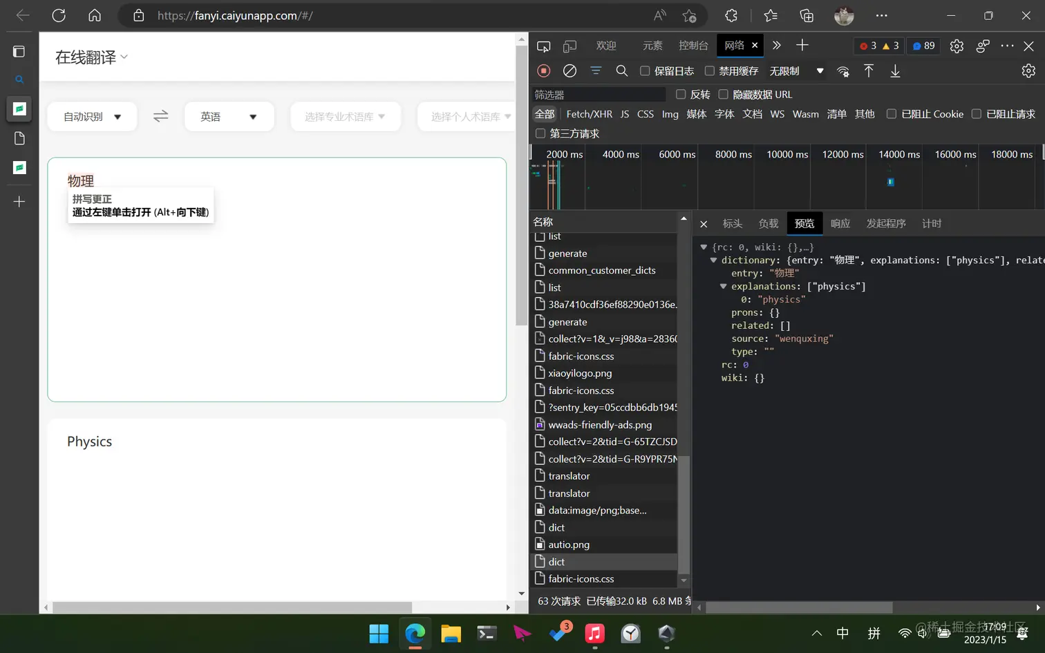The image size is (1045, 653).
Task: Enable the 保留日志 checkbox
Action: tap(645, 70)
